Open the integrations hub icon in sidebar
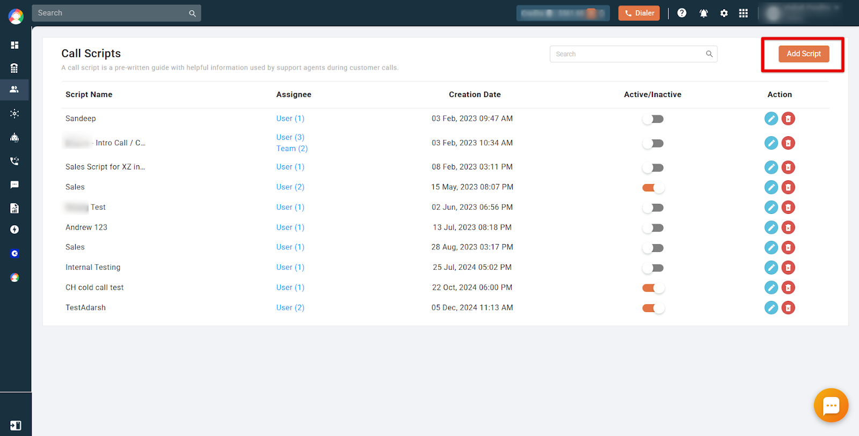The height and width of the screenshot is (436, 859). (14, 114)
